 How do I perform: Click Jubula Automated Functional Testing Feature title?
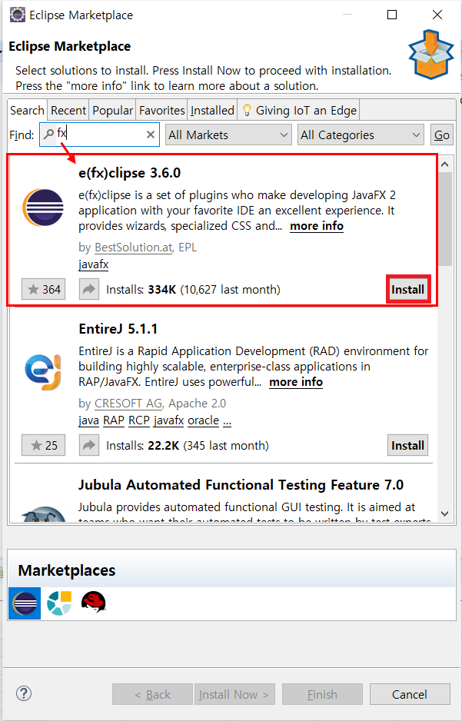click(x=241, y=485)
